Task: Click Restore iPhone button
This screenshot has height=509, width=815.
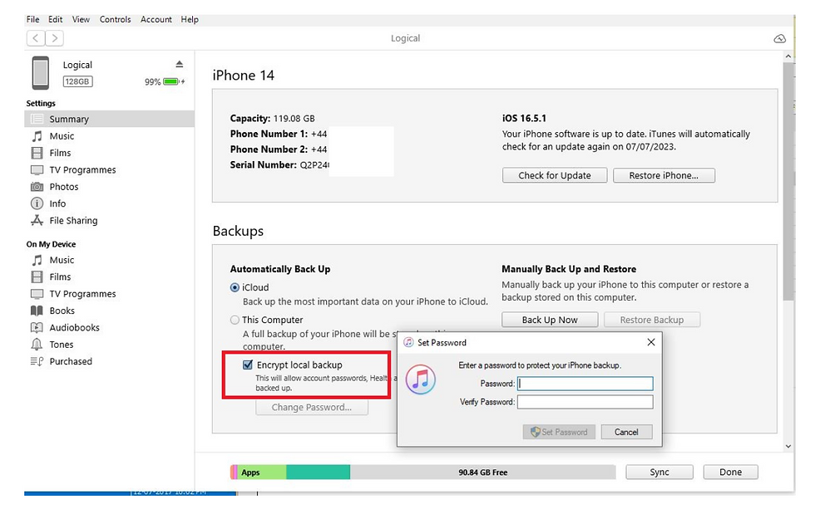Action: (664, 175)
